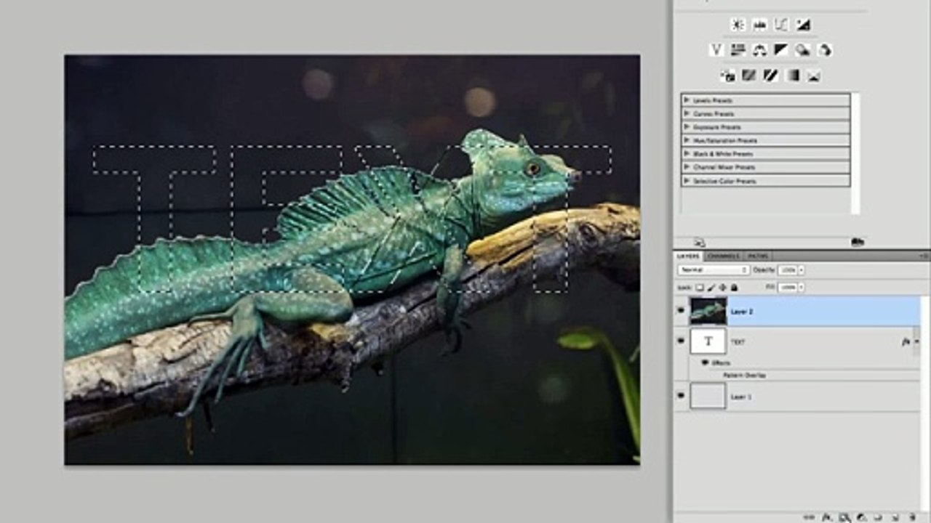Click the presets list scrollbar
Viewport: 931px width, 523px height.
(x=855, y=153)
